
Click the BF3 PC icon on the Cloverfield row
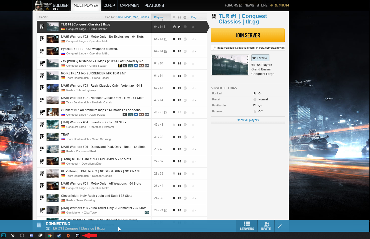coord(42,198)
